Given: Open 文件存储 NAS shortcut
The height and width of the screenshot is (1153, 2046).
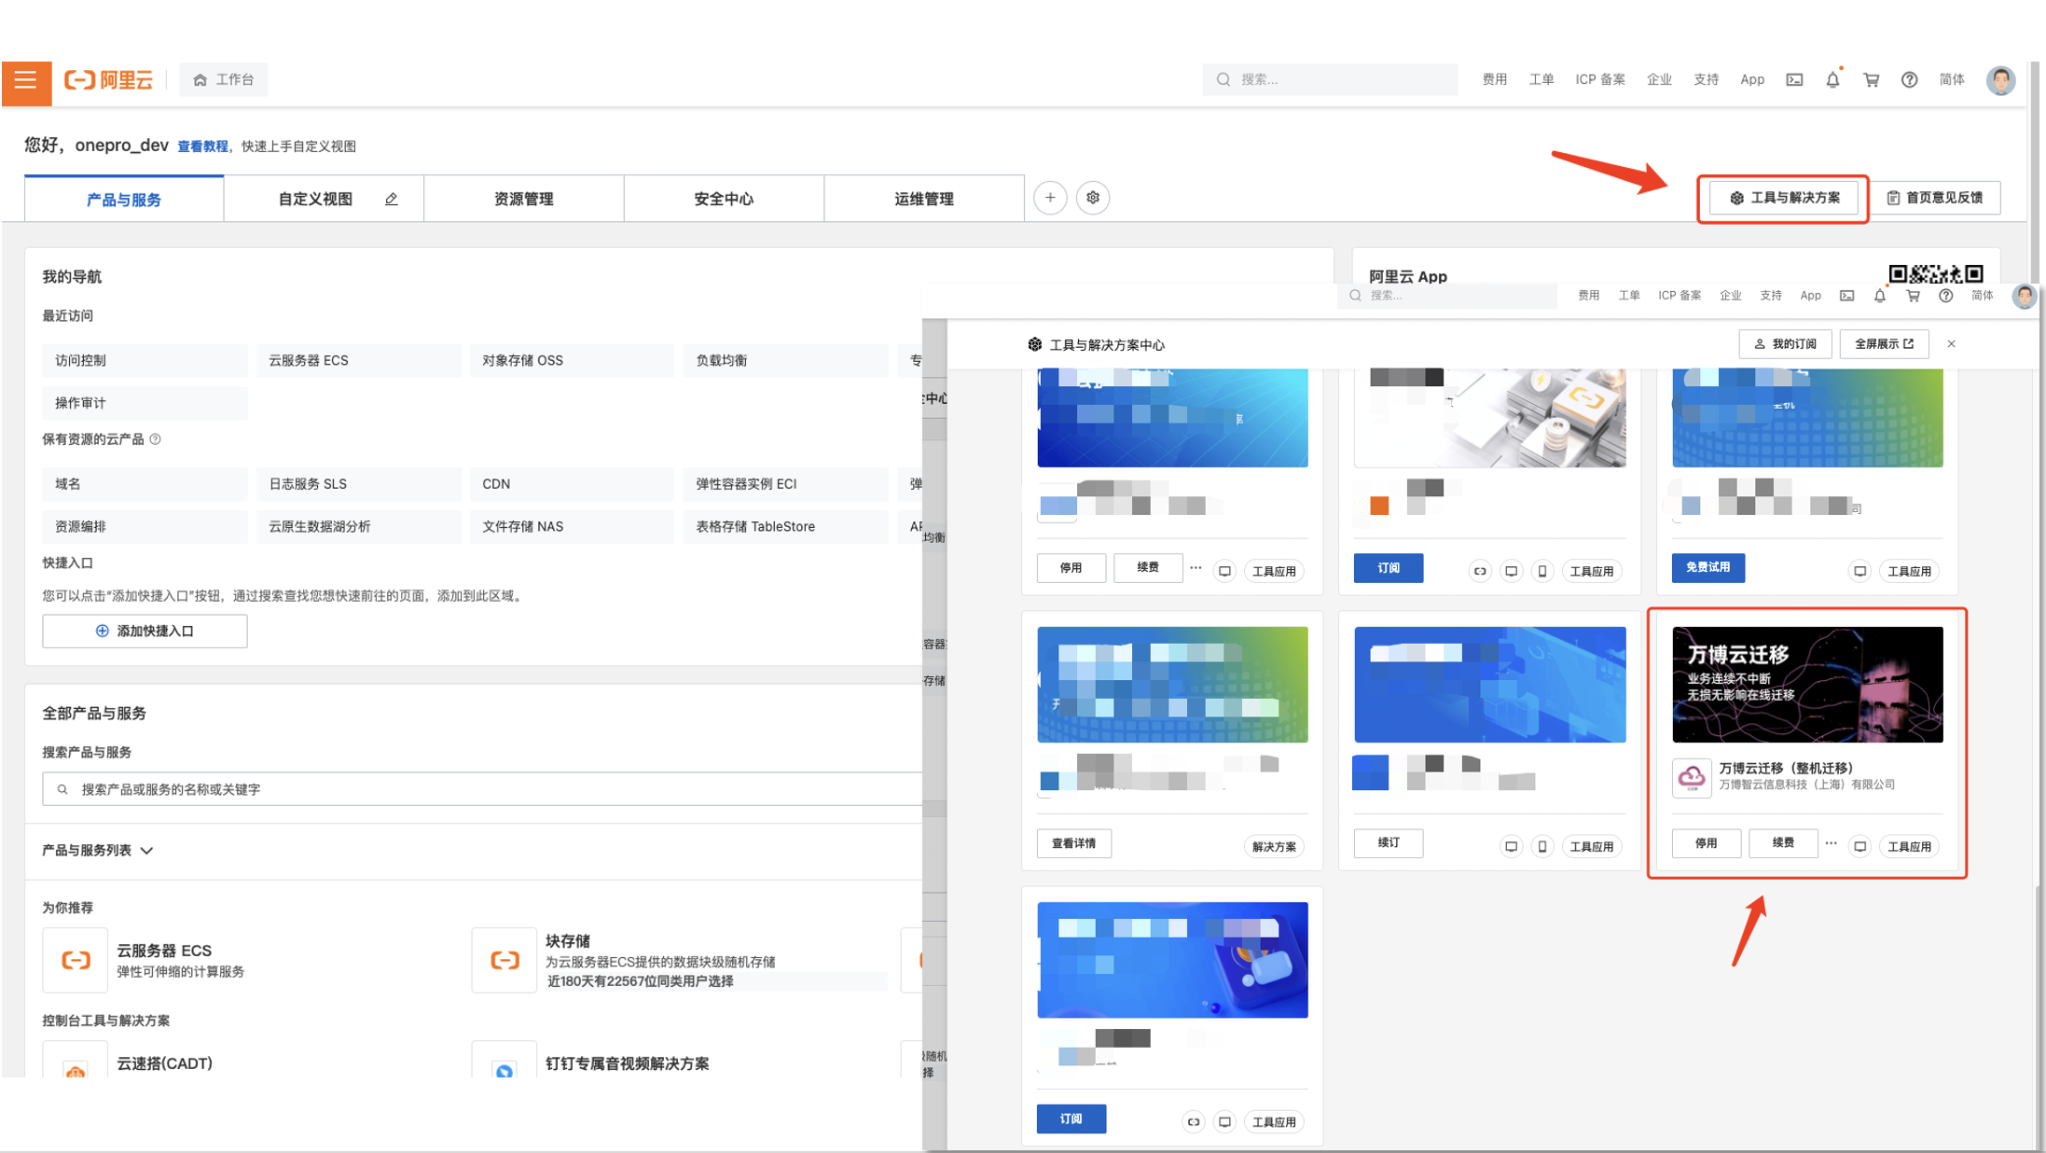Looking at the screenshot, I should [572, 527].
